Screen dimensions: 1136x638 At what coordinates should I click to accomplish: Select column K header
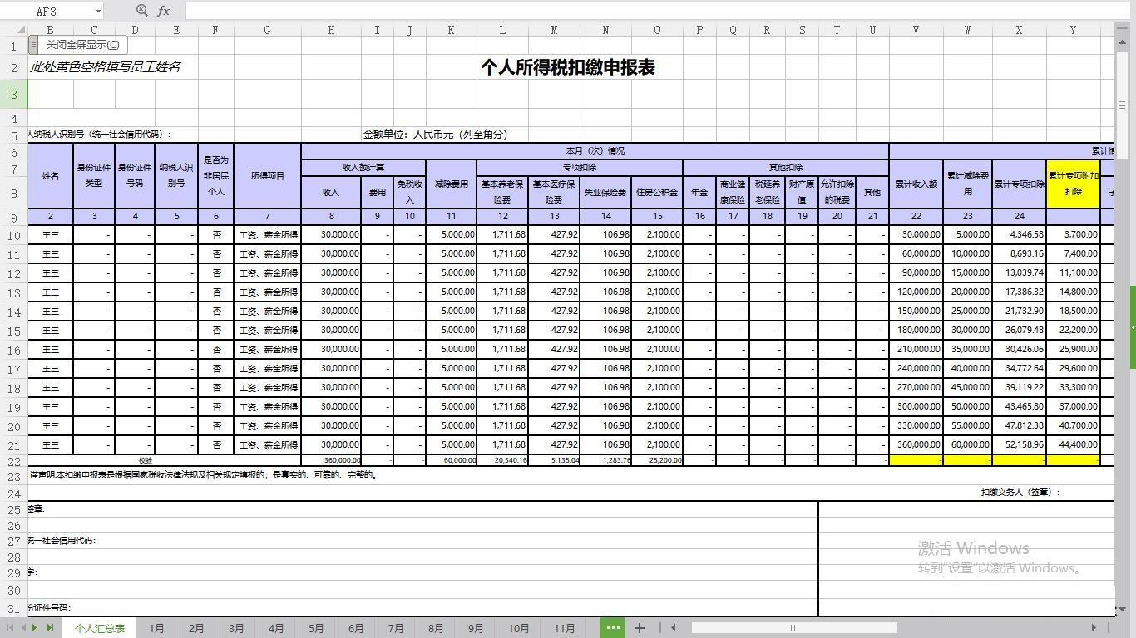coord(451,30)
